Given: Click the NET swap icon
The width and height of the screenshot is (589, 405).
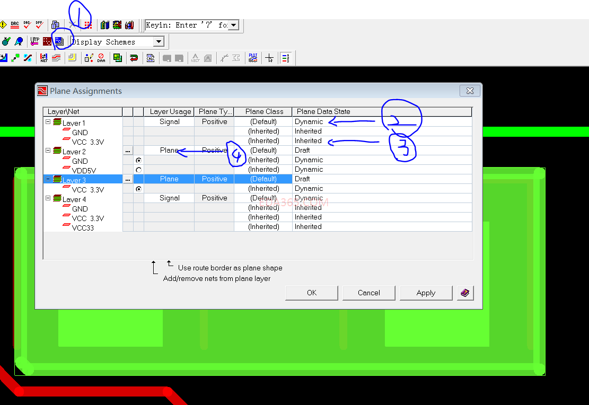Looking at the screenshot, I should click(x=43, y=58).
